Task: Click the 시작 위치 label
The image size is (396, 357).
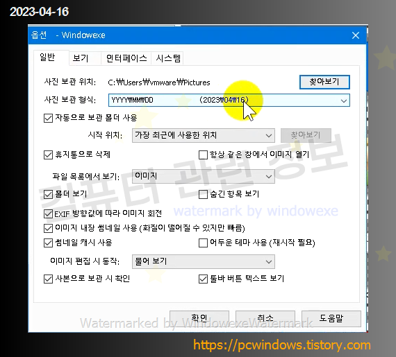Action: (105, 135)
